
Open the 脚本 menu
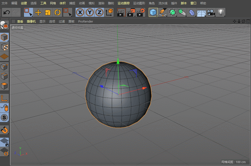click(x=184, y=3)
